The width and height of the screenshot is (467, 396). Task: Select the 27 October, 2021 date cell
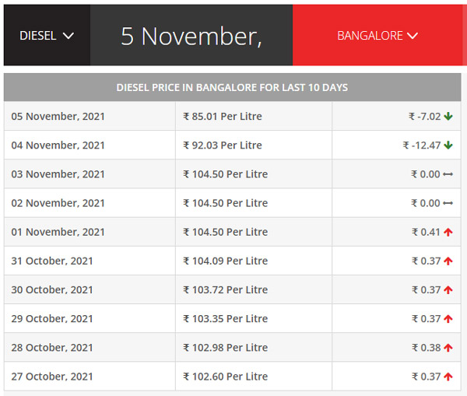point(52,377)
